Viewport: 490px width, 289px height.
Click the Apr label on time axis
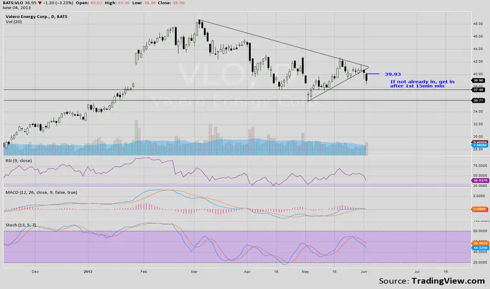[x=247, y=272]
